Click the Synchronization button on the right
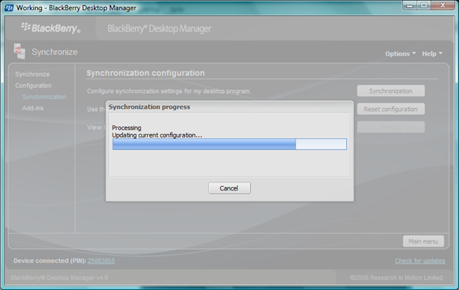 (x=391, y=91)
